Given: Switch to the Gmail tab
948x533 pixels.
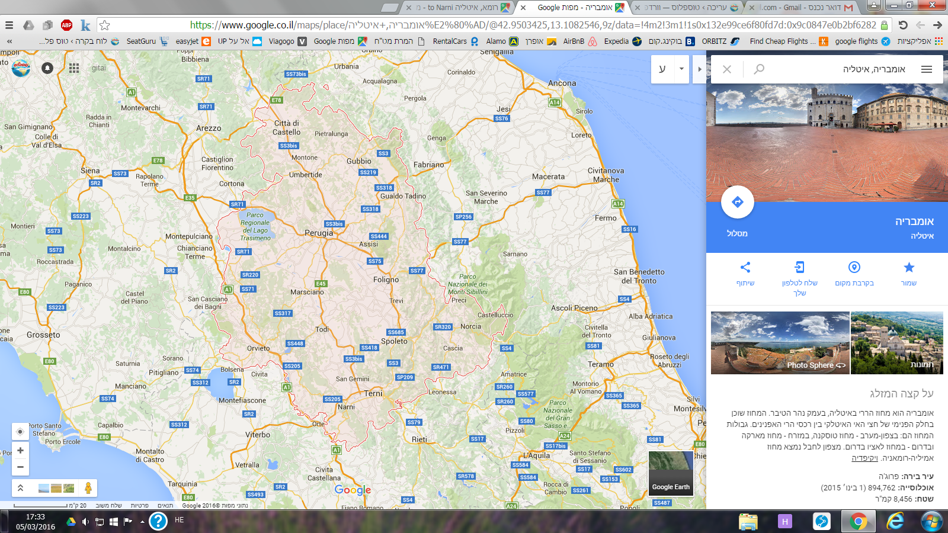Looking at the screenshot, I should click(x=803, y=8).
